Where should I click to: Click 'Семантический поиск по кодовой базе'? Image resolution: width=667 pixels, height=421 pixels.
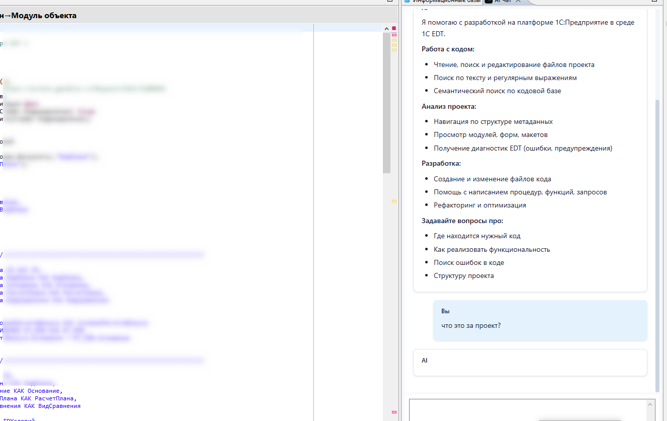point(497,91)
